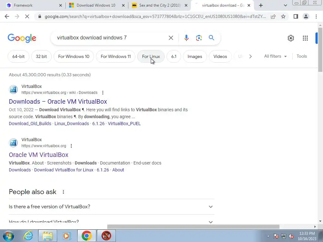Bookmark this page with the star icon
This screenshot has width=323, height=242.
click(283, 16)
